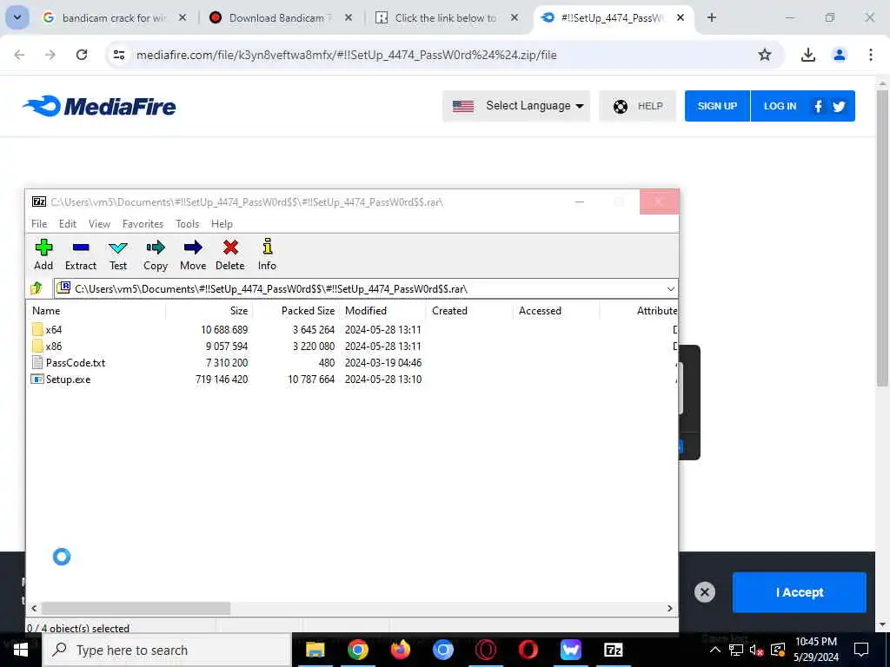Click the scroll left arrow in 7-Zip
Image resolution: width=890 pixels, height=667 pixels.
point(34,608)
